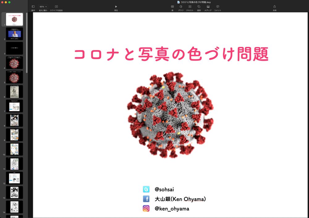Insert a table using 表 icon
Screen dimensions: 309x218
pyautogui.click(x=172, y=7)
